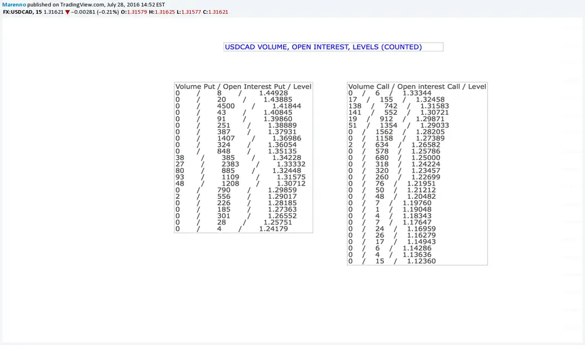Select the close price C:1.31621

[216, 12]
